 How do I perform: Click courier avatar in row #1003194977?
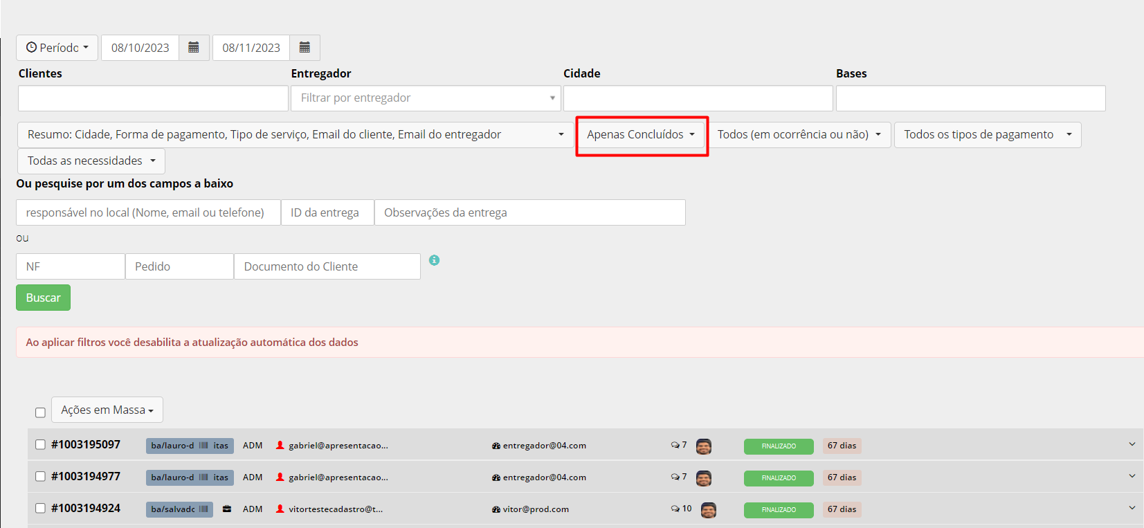(x=704, y=478)
